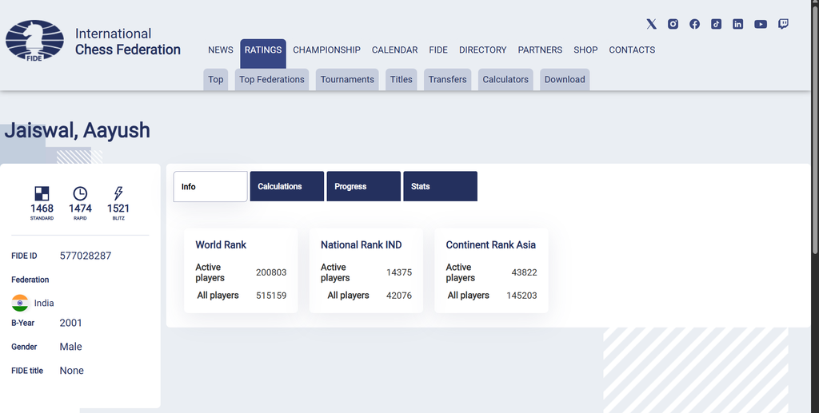Click the birth year 2001
The width and height of the screenshot is (819, 413).
(x=70, y=323)
